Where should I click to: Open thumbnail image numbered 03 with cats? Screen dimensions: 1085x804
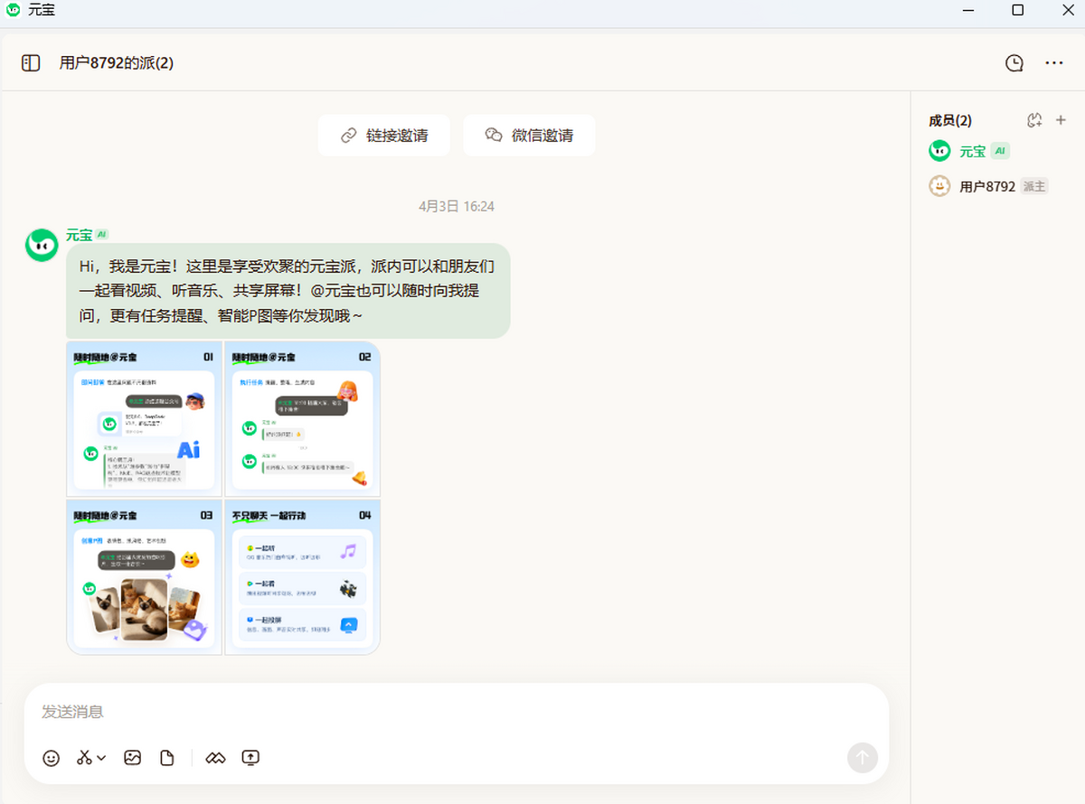coord(145,576)
